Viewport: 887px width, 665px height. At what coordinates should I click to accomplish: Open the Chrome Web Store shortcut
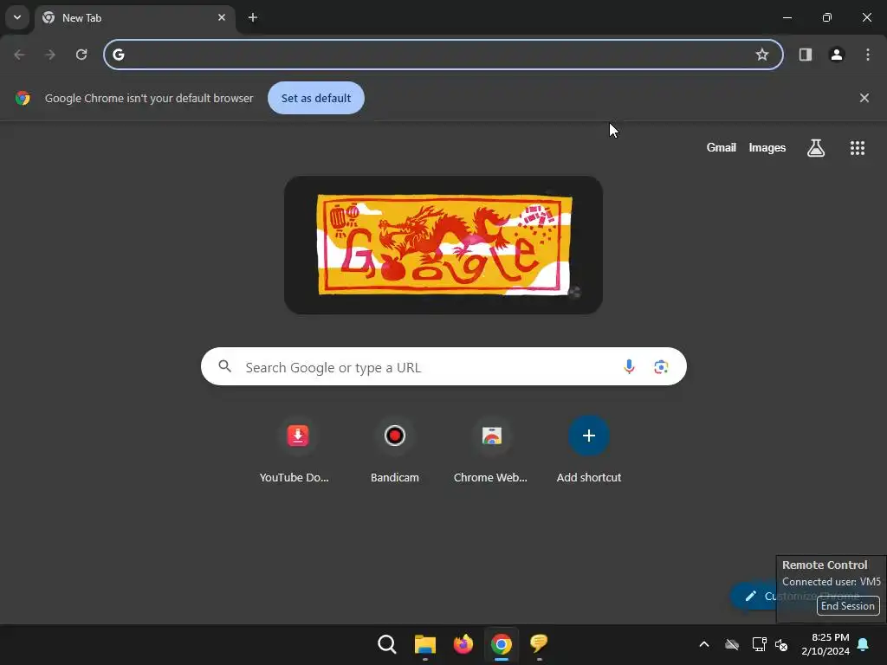pos(492,436)
